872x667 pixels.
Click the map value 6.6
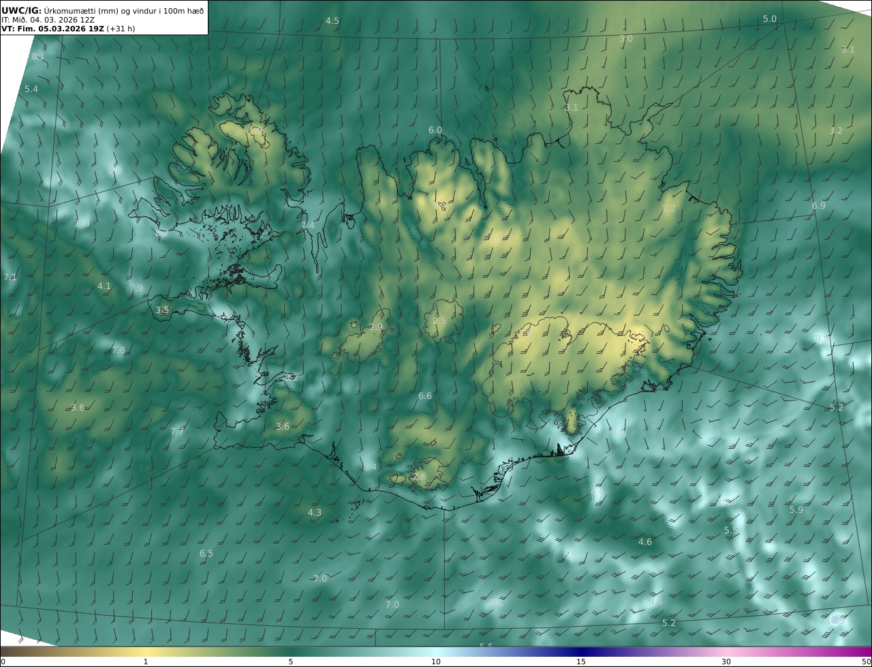pos(425,396)
